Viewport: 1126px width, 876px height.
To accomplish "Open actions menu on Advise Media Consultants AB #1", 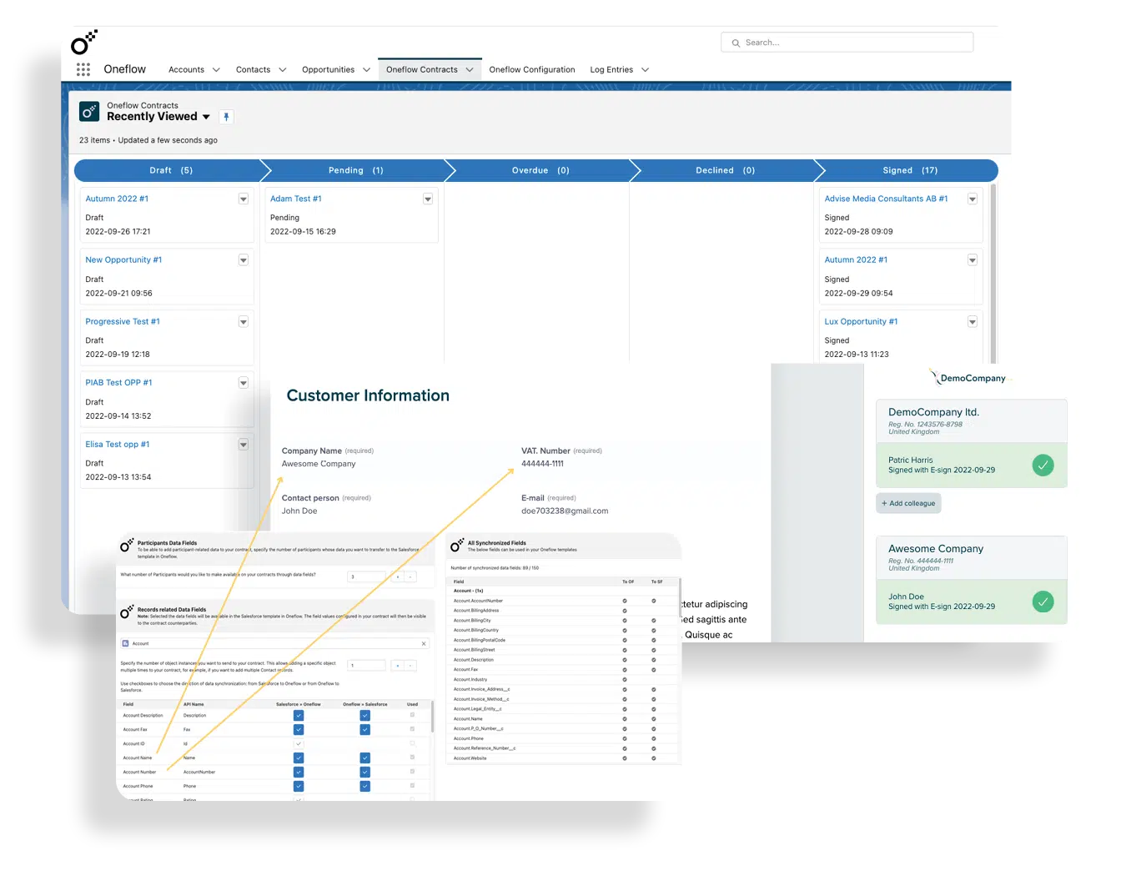I will [973, 199].
